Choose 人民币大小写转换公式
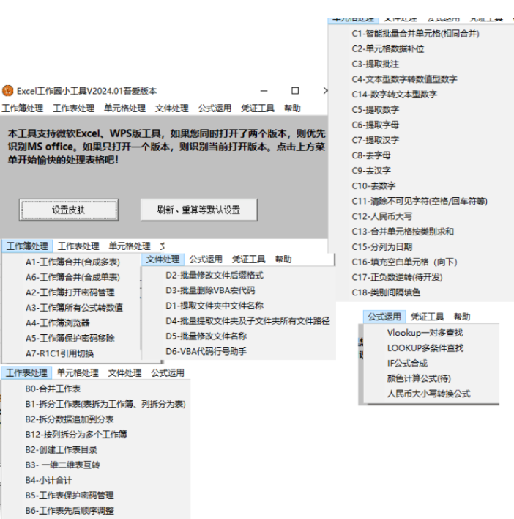 [x=429, y=394]
